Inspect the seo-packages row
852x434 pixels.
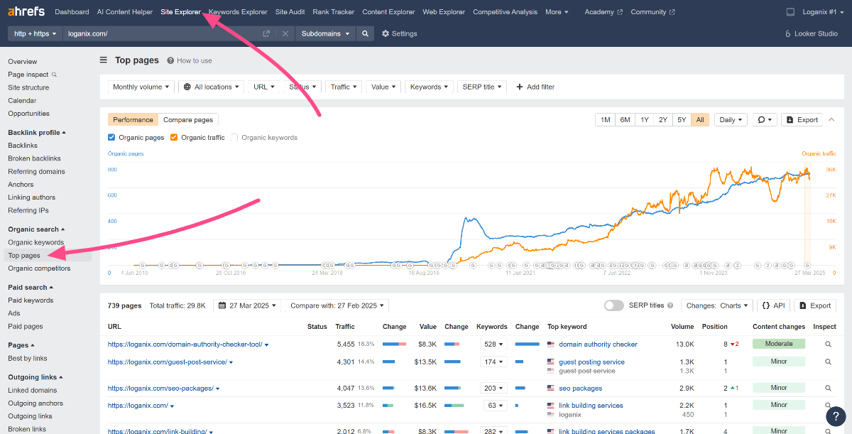[x=828, y=389]
